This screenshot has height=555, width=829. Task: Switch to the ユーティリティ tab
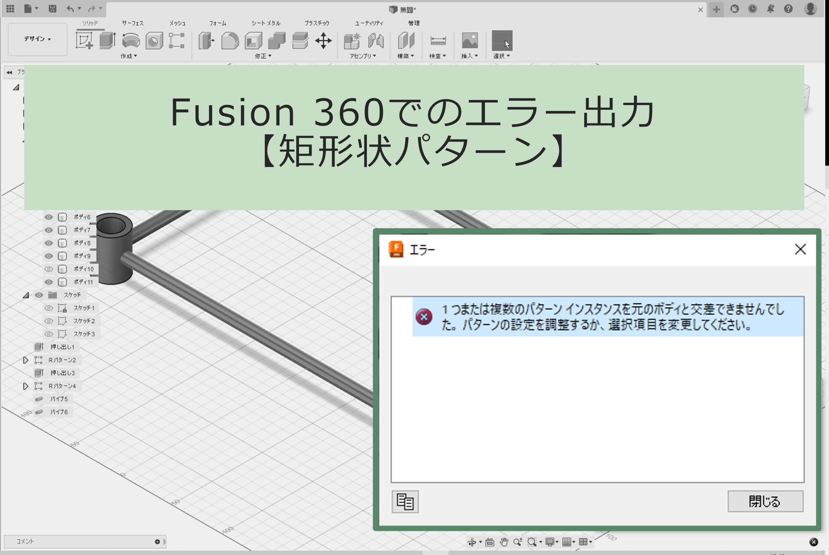369,23
